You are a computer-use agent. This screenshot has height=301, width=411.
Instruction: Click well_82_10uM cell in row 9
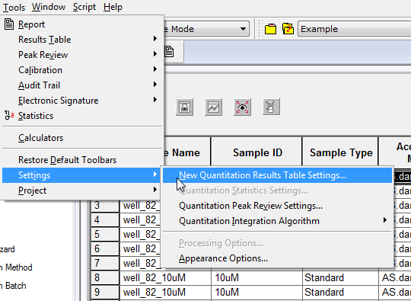coord(165,292)
